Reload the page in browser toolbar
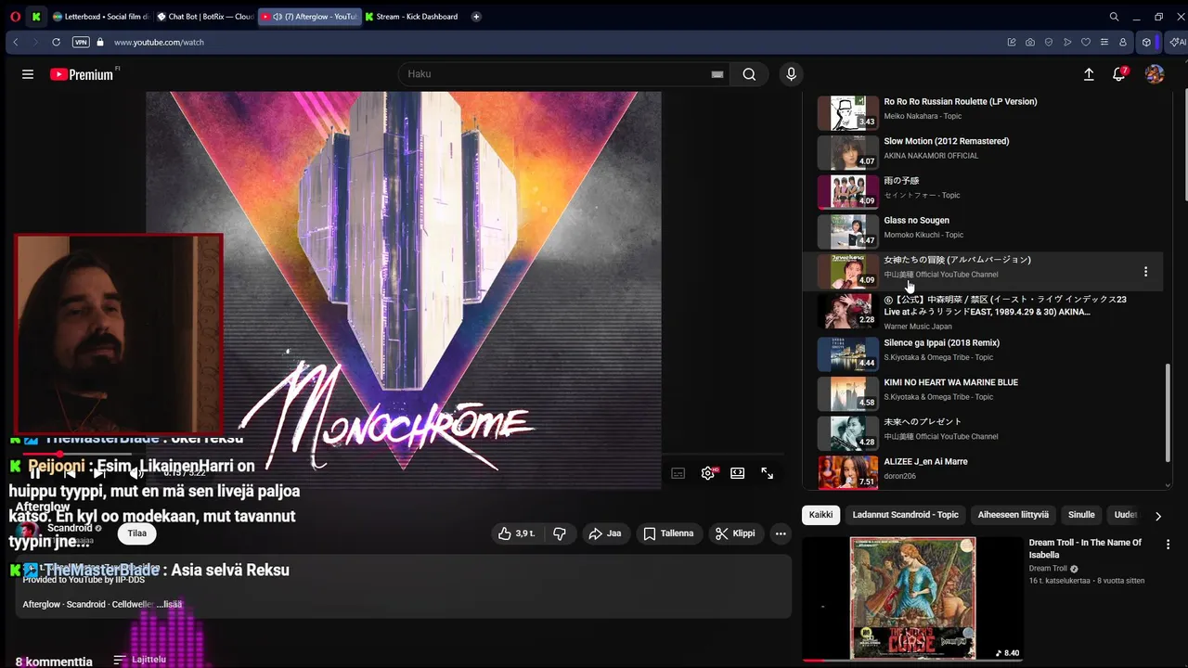 pos(56,42)
